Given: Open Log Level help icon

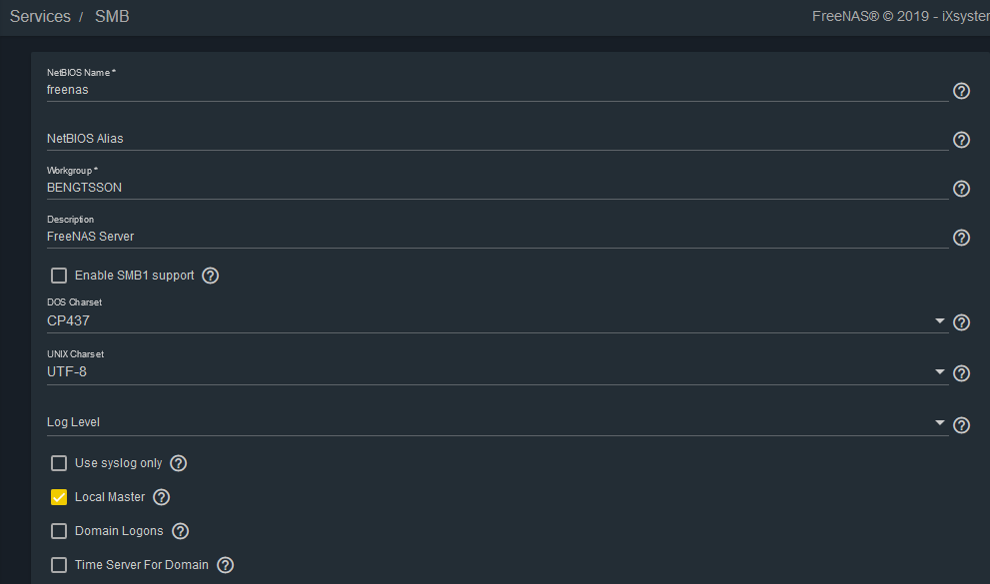Looking at the screenshot, I should pyautogui.click(x=961, y=425).
